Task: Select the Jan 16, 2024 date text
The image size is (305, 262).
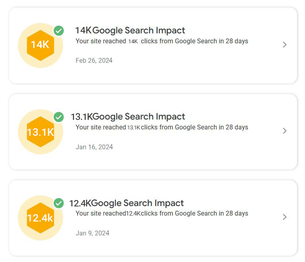Action: point(94,147)
